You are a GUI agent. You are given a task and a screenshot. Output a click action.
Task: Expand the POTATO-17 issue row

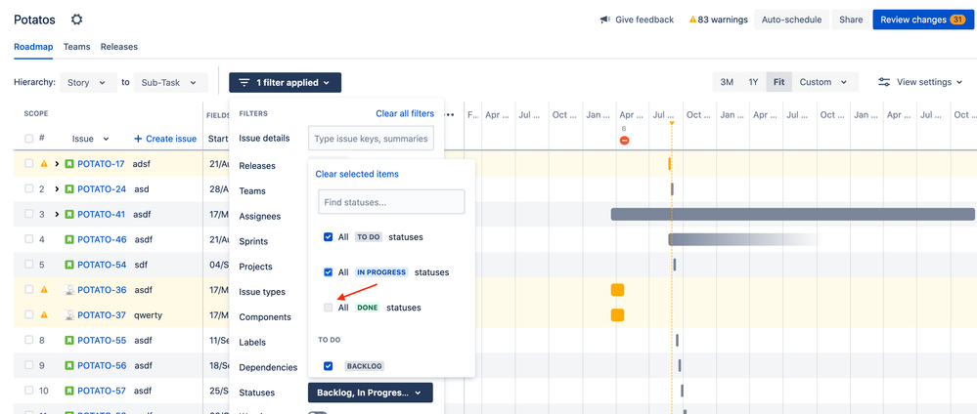click(57, 164)
